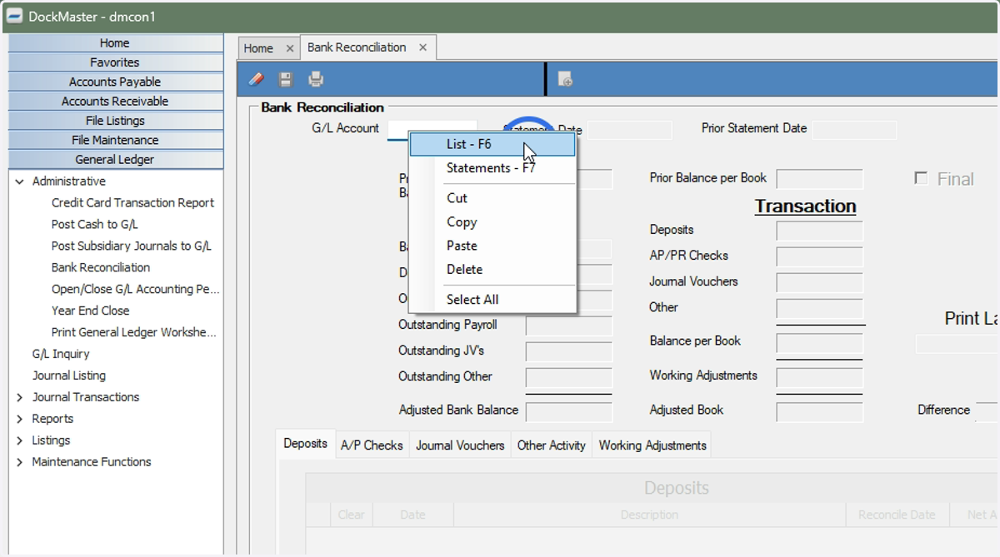
Task: Click the edit pencil toolbar icon
Action: (x=257, y=80)
